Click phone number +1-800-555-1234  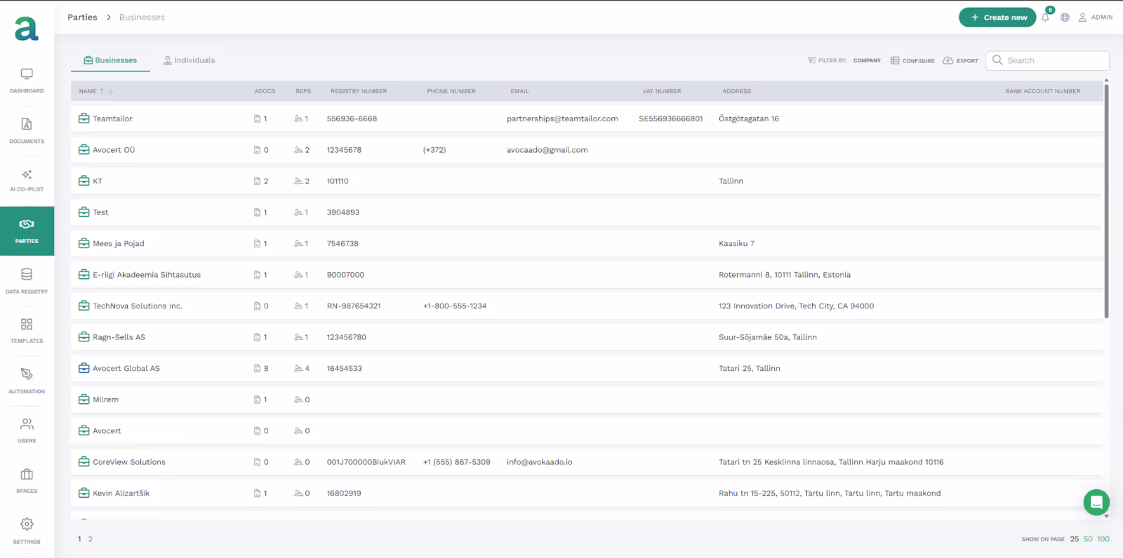click(x=455, y=306)
